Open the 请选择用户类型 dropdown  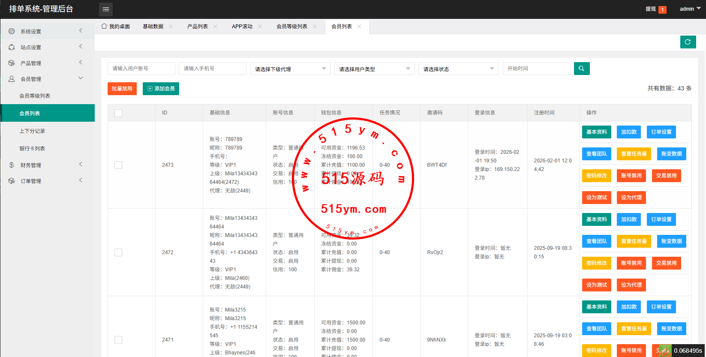(374, 69)
